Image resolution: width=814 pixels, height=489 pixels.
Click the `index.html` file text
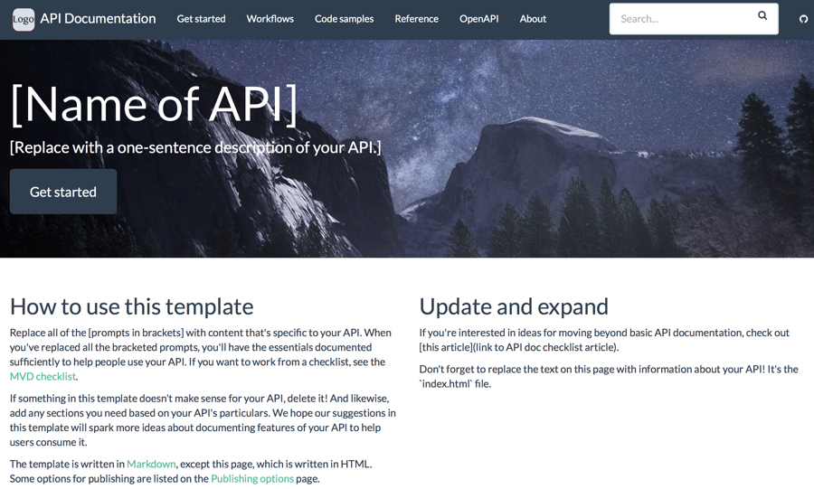point(455,384)
